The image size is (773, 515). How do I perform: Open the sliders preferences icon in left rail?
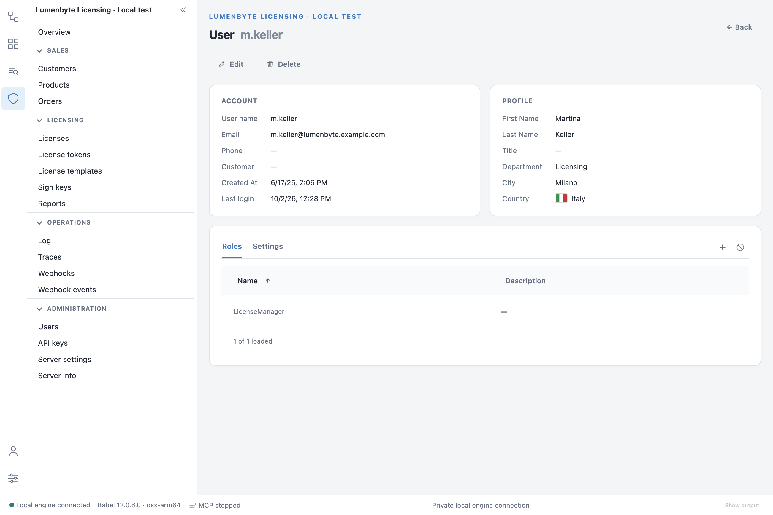tap(13, 478)
